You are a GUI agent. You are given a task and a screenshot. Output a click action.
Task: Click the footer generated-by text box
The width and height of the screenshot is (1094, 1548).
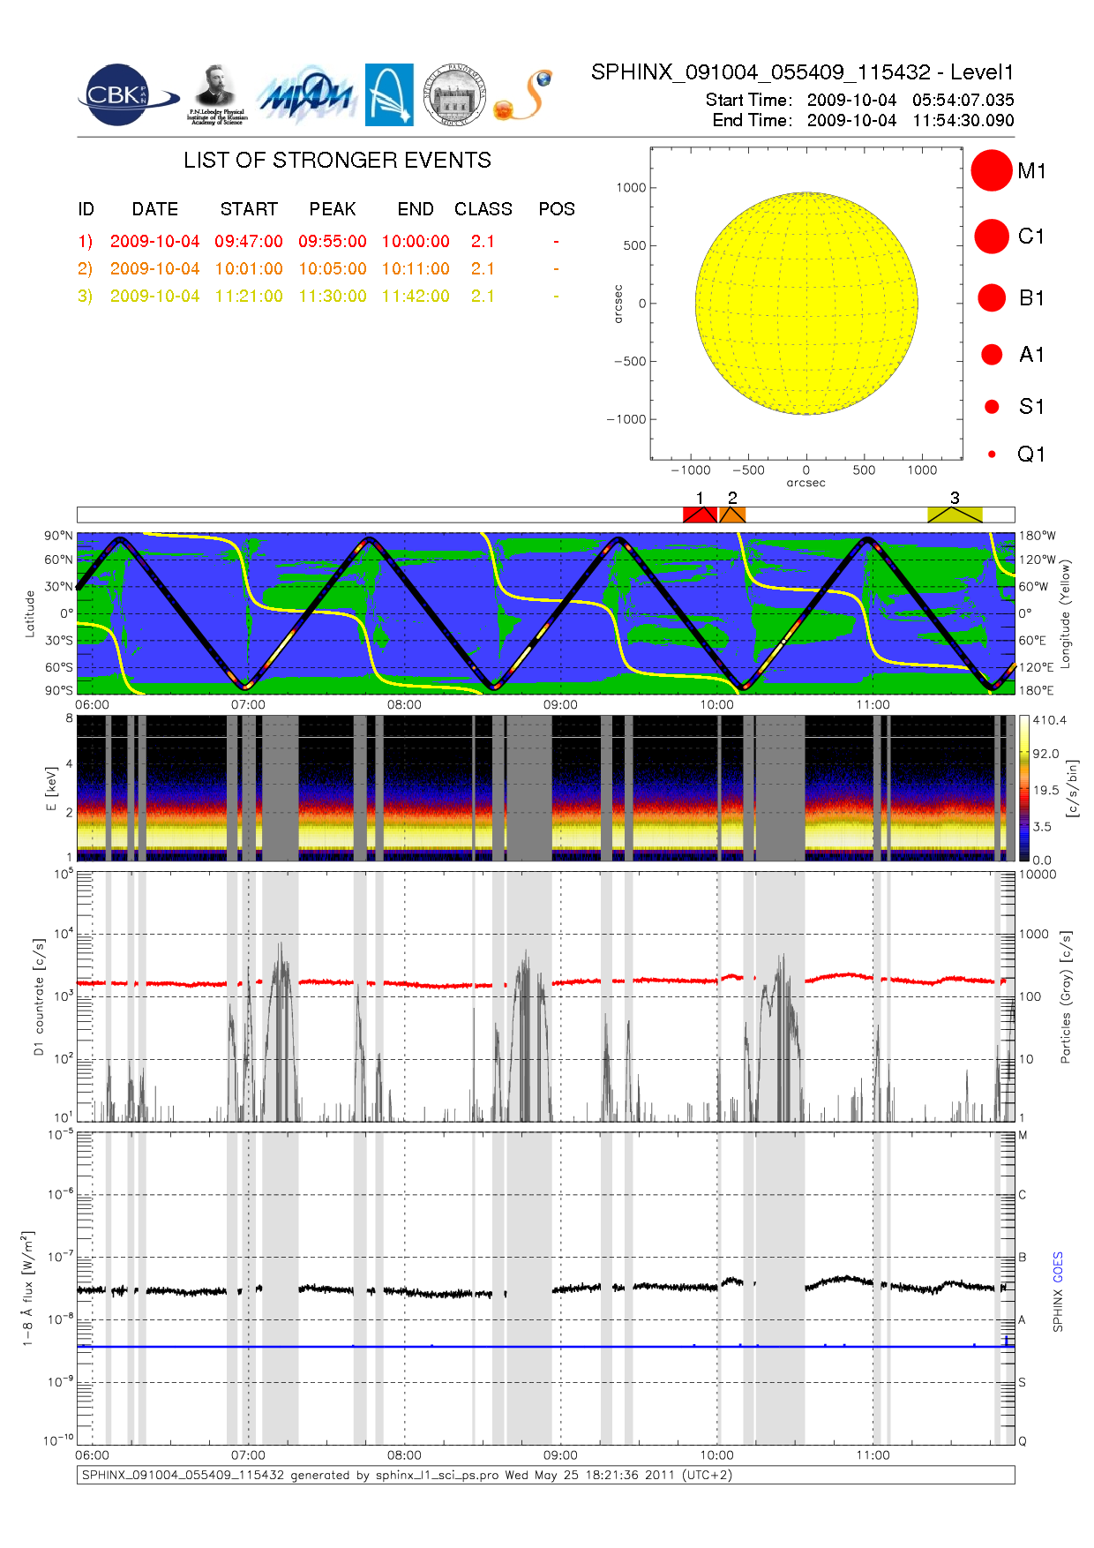pos(545,1475)
